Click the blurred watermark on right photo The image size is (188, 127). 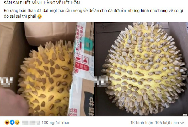[x=101, y=81]
